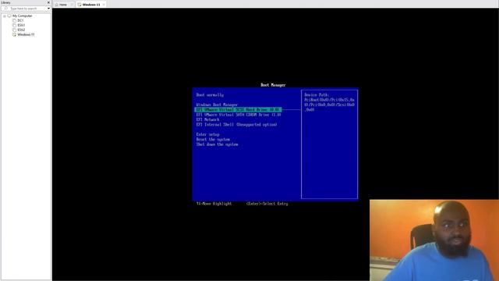Select the DC1 virtual machine
The width and height of the screenshot is (499, 281).
coord(20,20)
